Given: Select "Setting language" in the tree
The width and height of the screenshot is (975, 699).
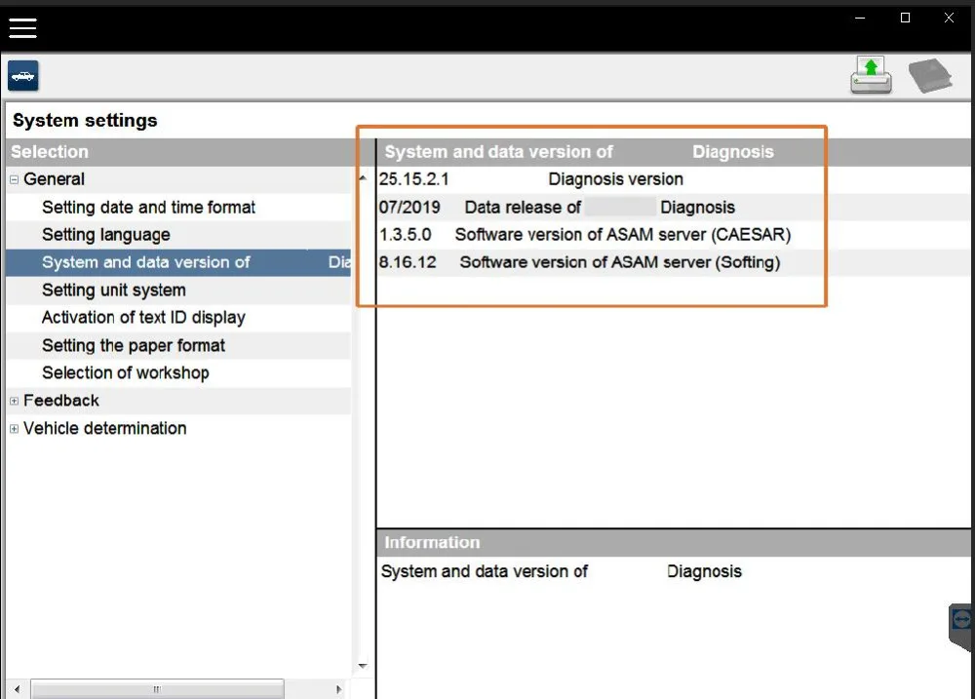Looking at the screenshot, I should pos(106,234).
